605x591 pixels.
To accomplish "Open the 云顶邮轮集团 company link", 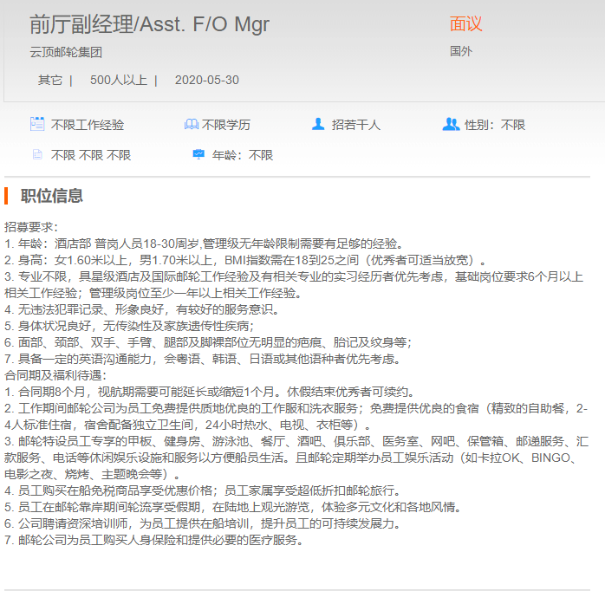I will 66,52.
